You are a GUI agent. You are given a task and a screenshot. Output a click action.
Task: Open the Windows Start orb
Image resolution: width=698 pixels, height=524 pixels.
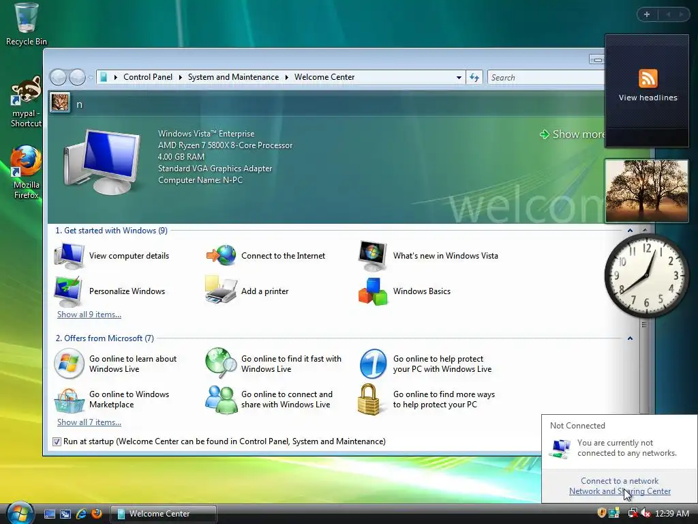pos(20,513)
